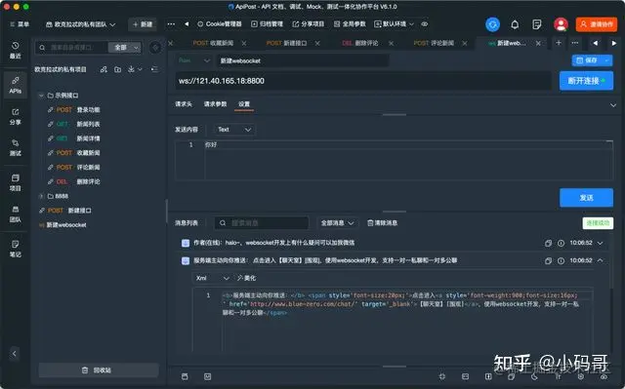This screenshot has width=625, height=389.
Task: Open the 全部消息 message filter dropdown
Action: tap(337, 222)
